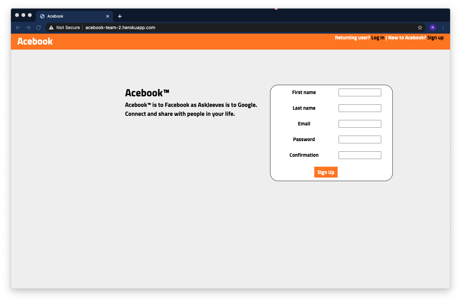Click the green window zoom button

point(30,15)
